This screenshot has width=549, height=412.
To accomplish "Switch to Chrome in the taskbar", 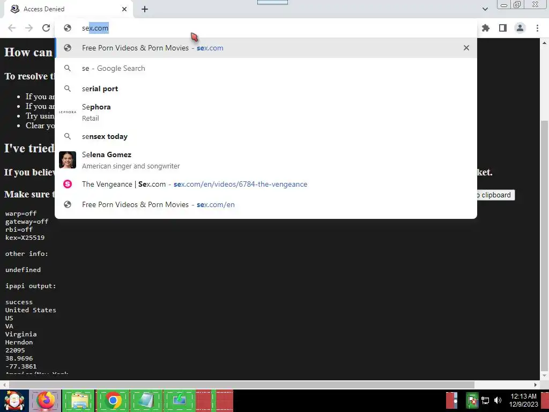I will click(113, 400).
